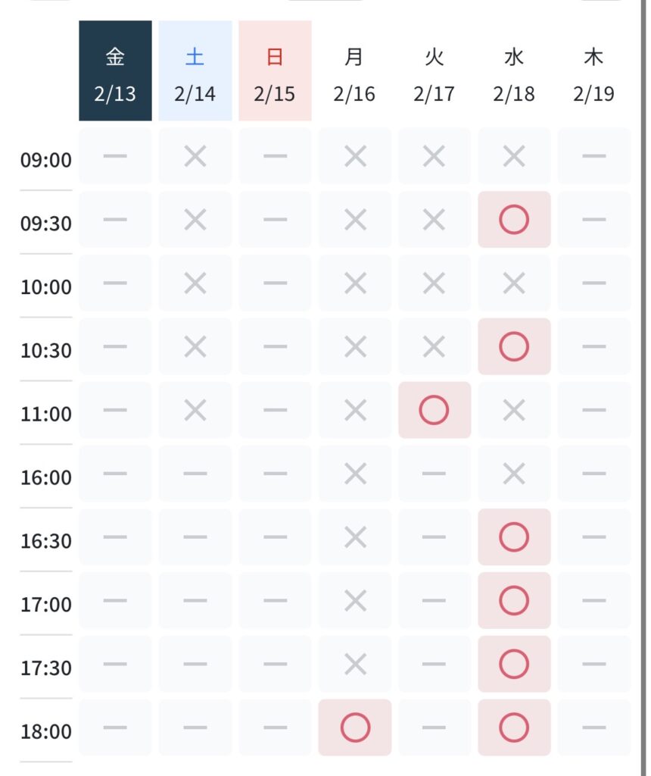Book the open slot 2/18 at 10:30
Screen dimensions: 651x776
pos(514,347)
